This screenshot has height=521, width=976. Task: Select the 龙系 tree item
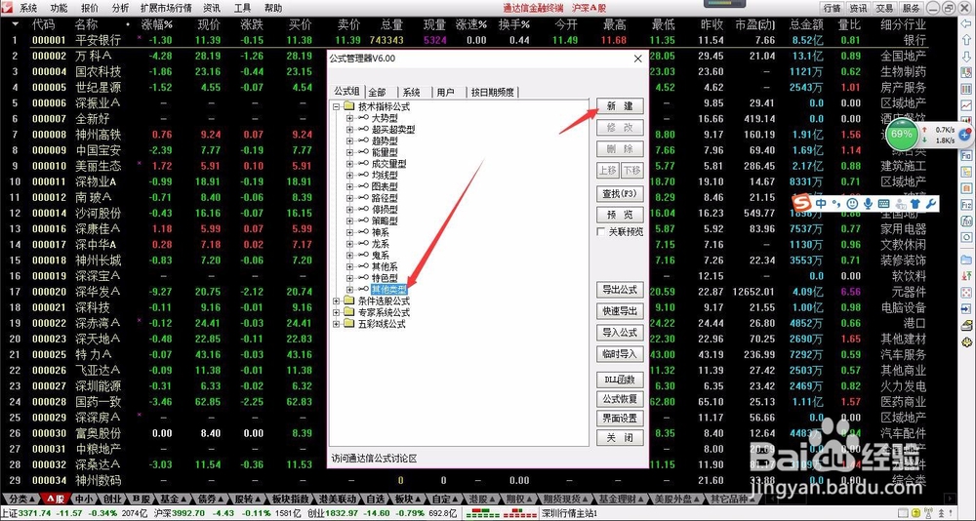[381, 244]
